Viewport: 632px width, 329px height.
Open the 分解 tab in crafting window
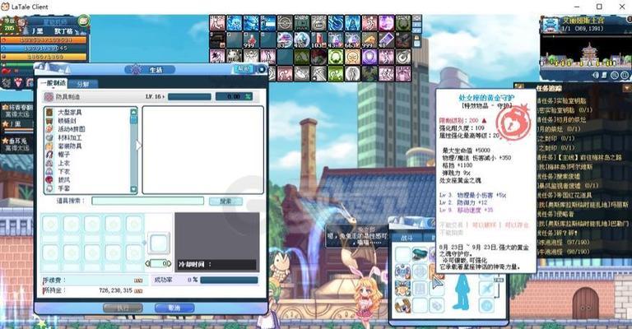[x=83, y=84]
